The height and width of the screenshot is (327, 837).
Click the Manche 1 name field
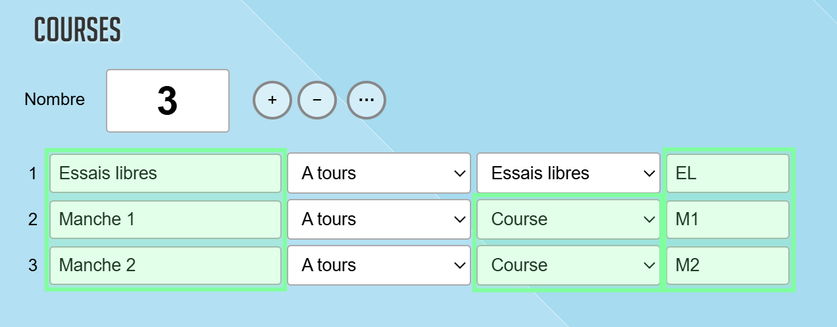coord(165,219)
